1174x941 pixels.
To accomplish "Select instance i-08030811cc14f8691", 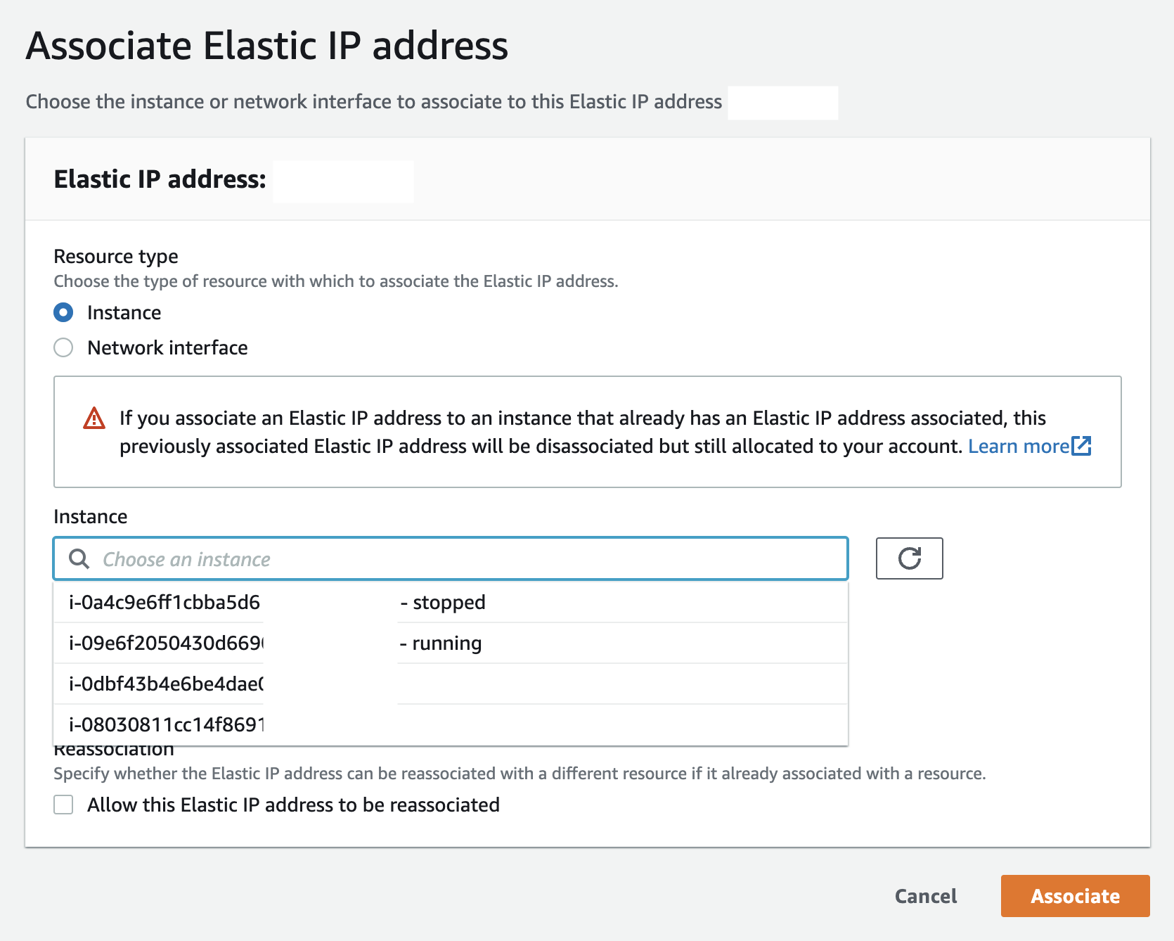I will pyautogui.click(x=281, y=722).
